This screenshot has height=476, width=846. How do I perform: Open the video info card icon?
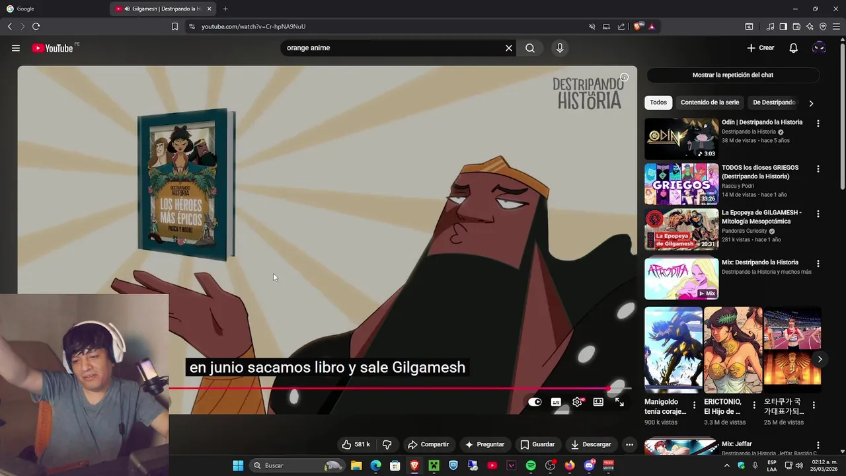[624, 77]
